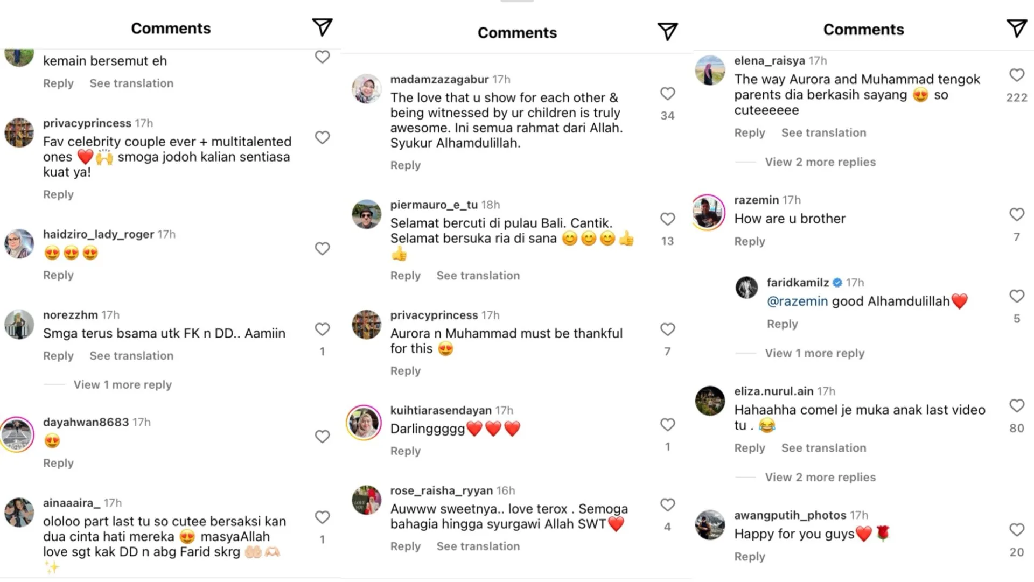Tap the share icon in right Comments header
The width and height of the screenshot is (1034, 582).
tap(1016, 29)
